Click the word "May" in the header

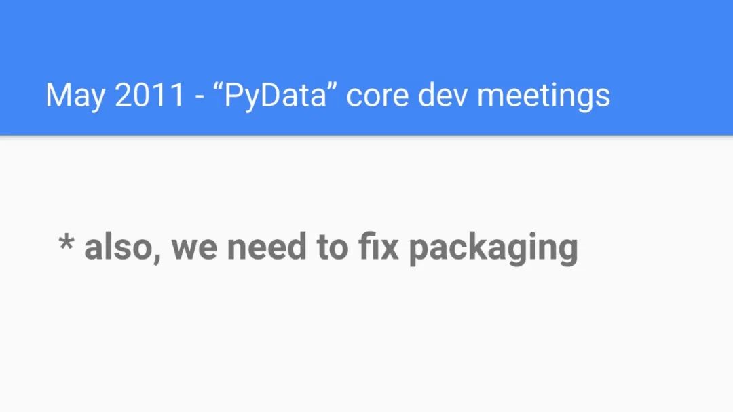(x=75, y=97)
